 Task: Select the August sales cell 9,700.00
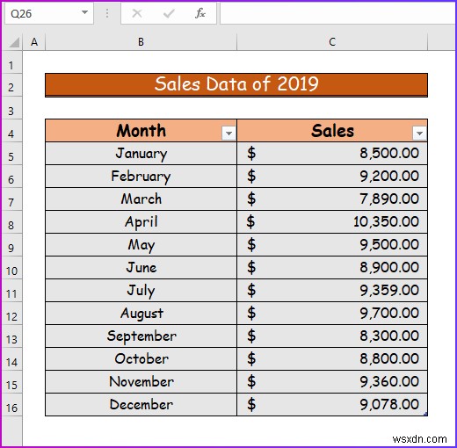tap(332, 314)
